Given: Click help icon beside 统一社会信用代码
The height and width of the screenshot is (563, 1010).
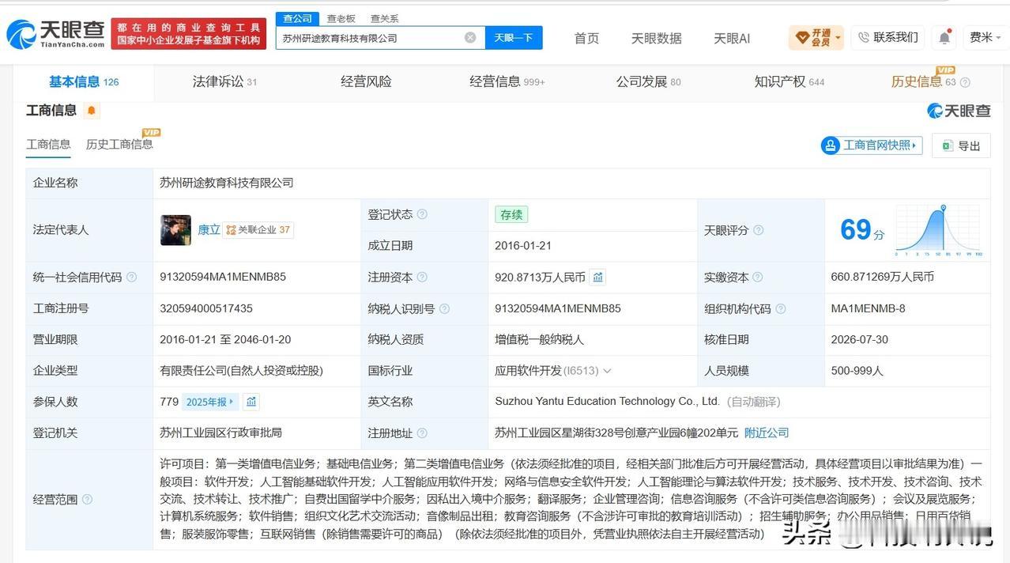Looking at the screenshot, I should [x=132, y=277].
